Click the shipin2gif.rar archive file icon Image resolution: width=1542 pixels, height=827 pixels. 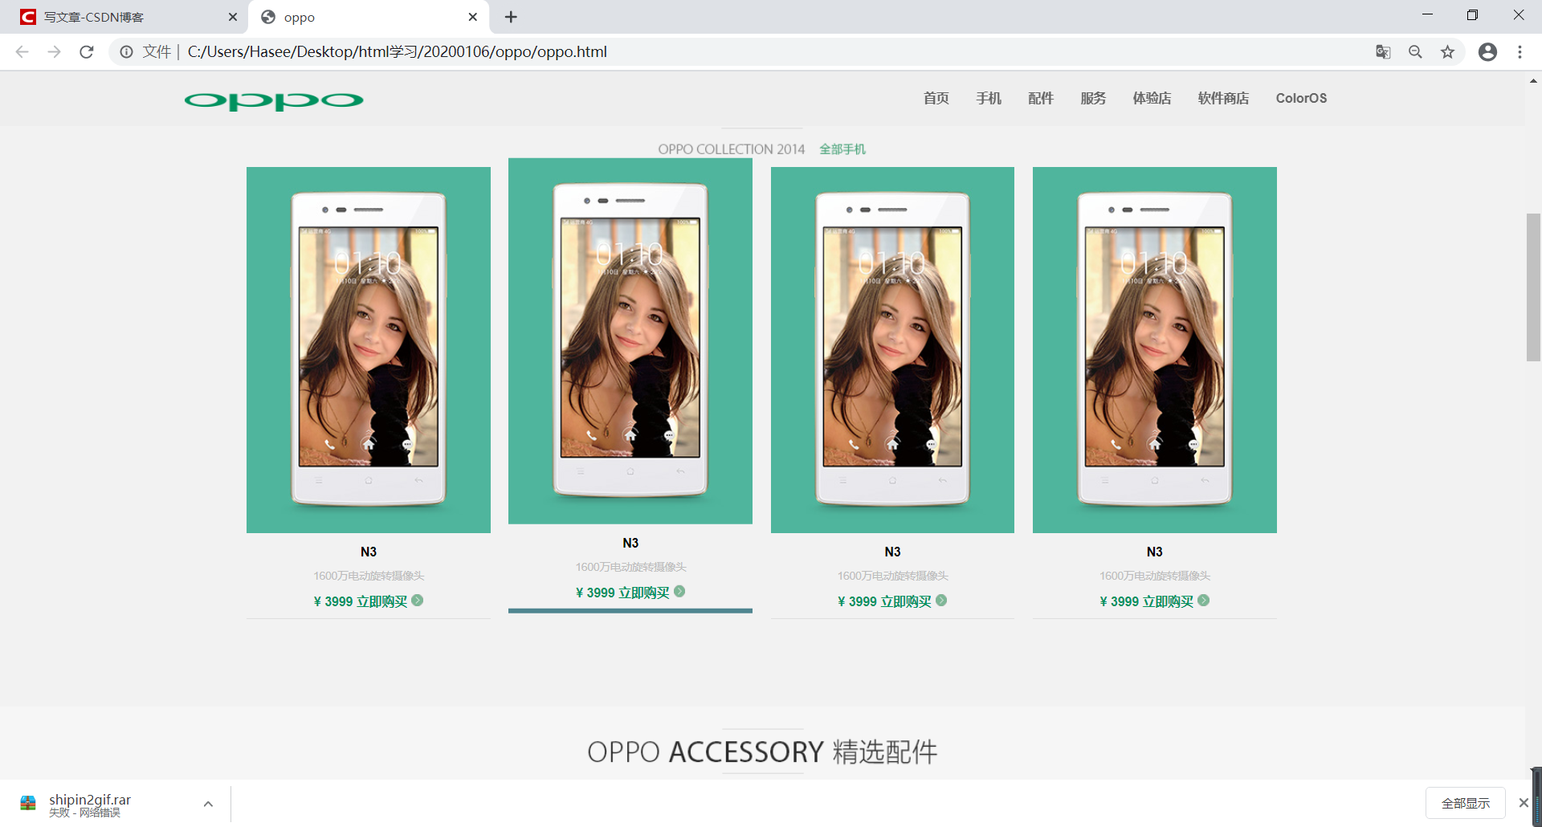(28, 803)
